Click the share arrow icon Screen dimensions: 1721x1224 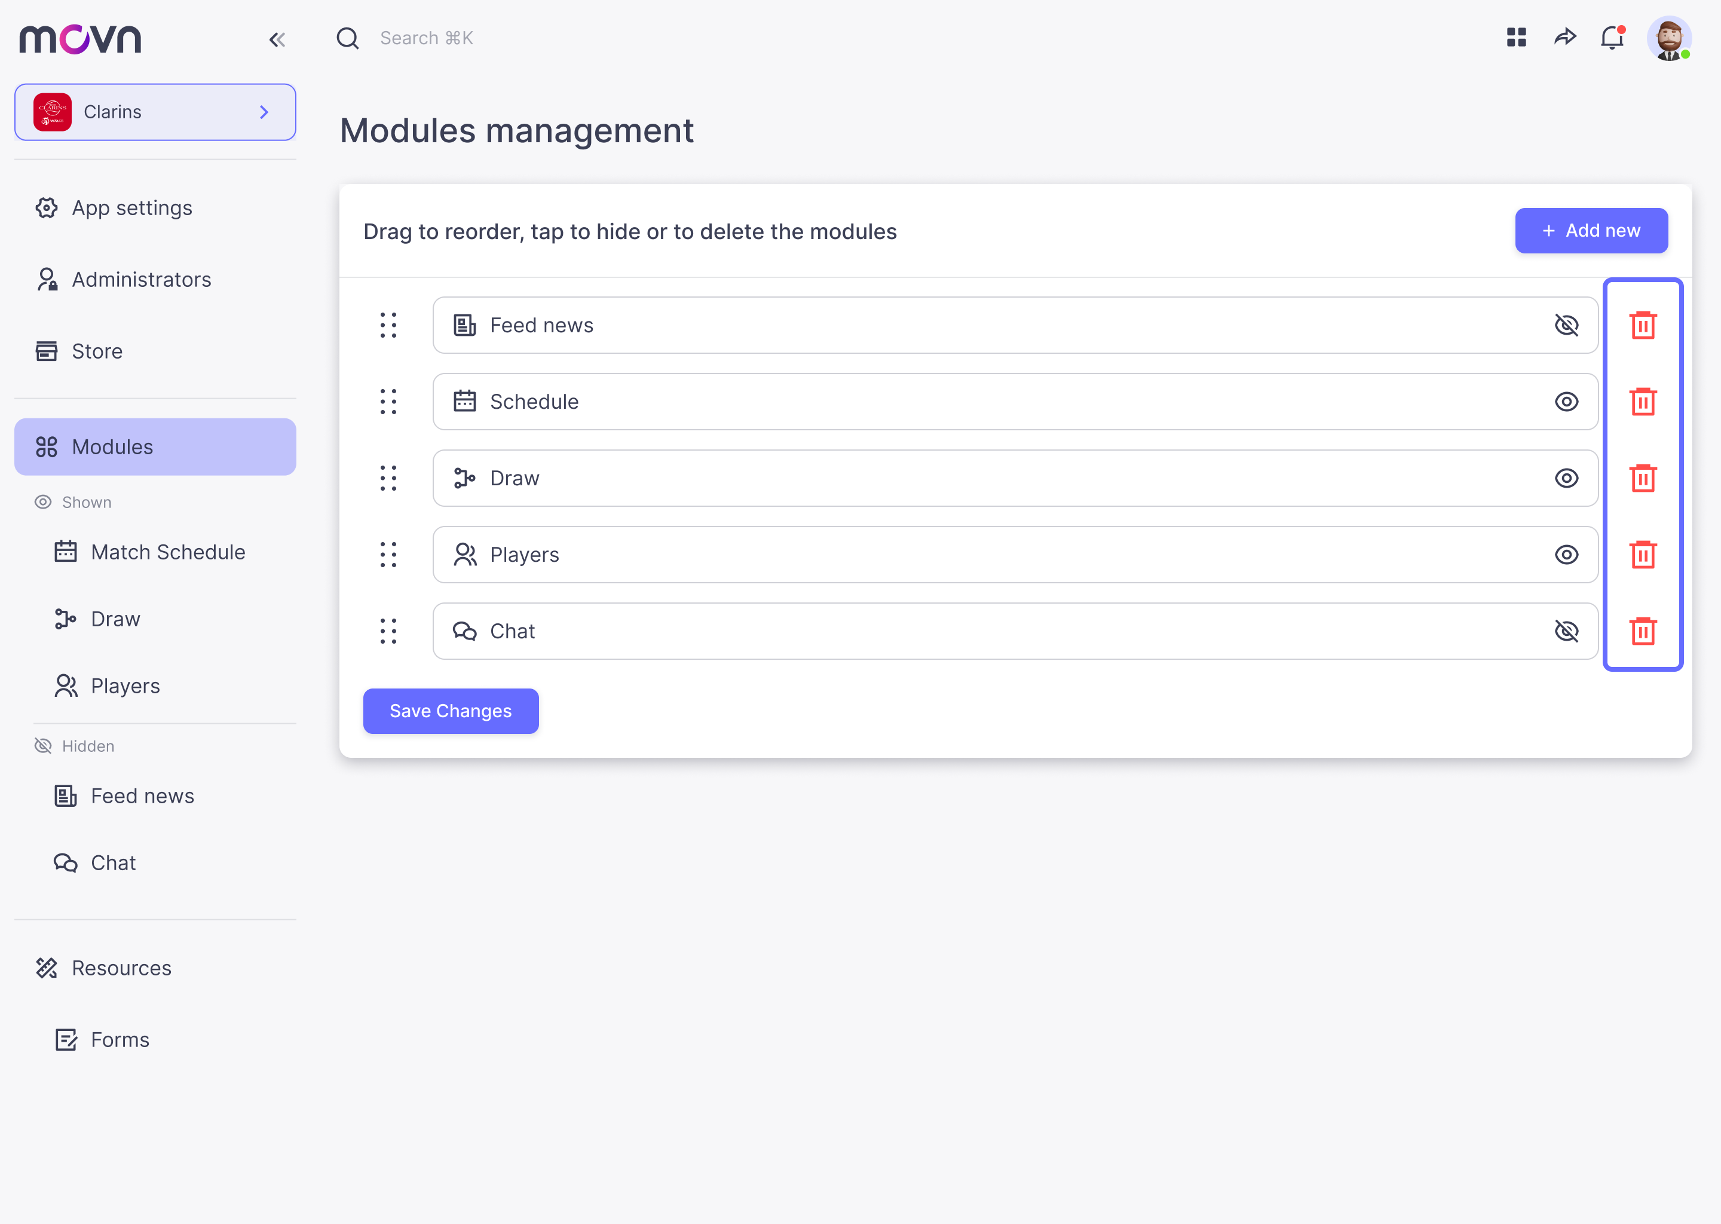click(1564, 38)
